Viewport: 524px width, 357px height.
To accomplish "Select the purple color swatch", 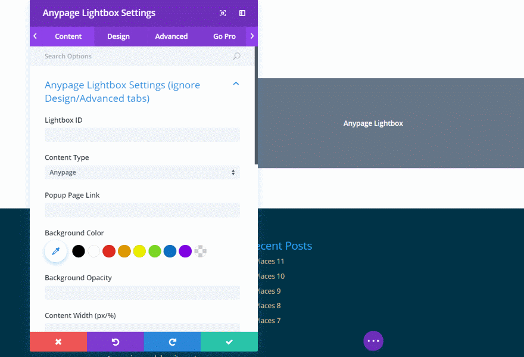I will click(x=185, y=251).
